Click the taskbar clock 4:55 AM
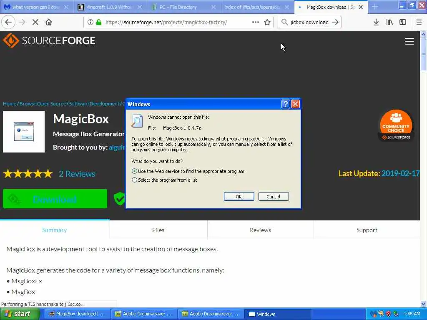 point(412,314)
